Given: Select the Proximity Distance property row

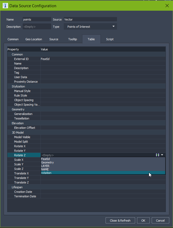Looking at the screenshot, I should click(x=26, y=81).
